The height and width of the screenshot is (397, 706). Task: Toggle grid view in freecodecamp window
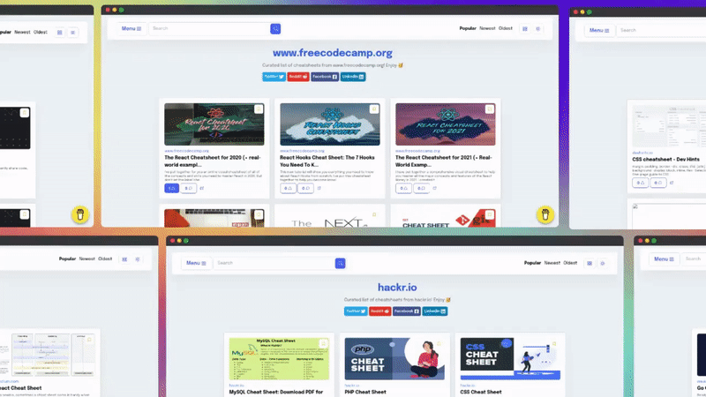click(524, 29)
